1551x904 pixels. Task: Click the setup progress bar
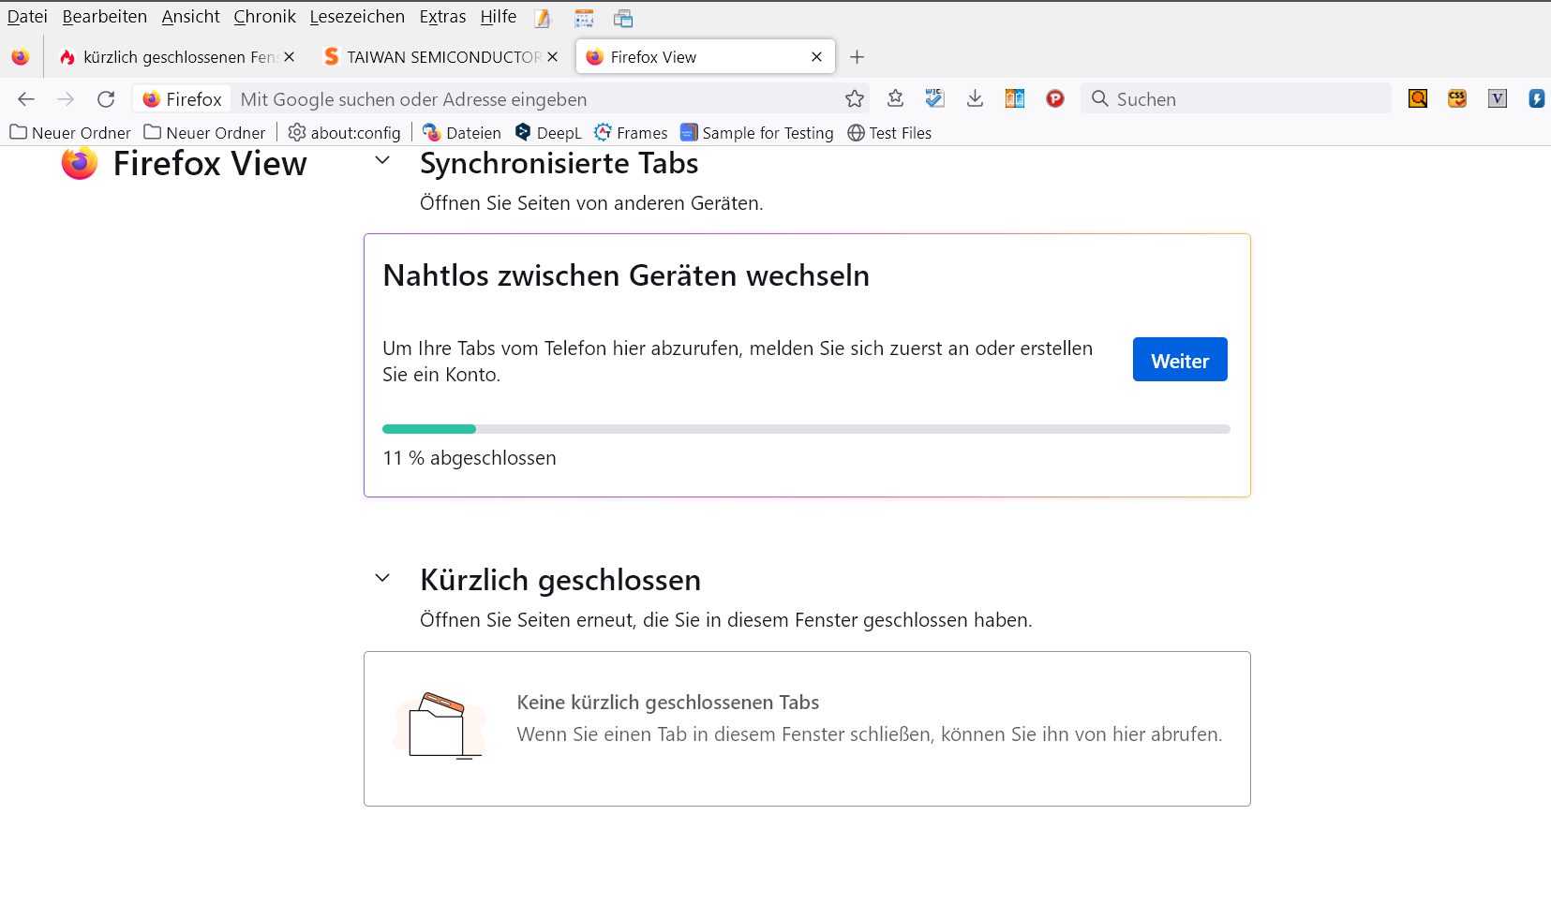806,429
